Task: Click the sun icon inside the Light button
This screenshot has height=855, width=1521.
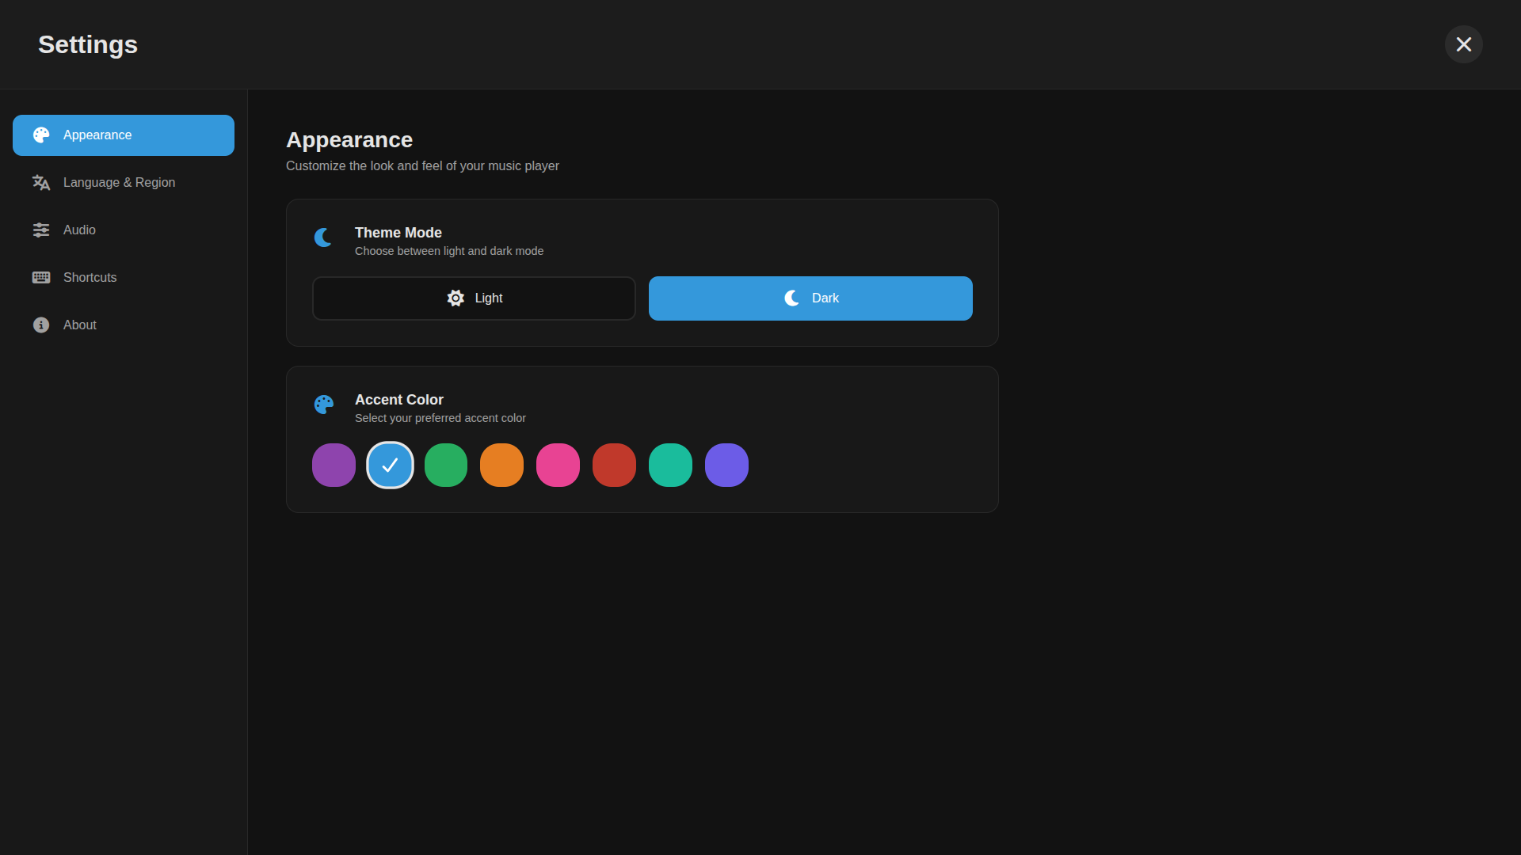Action: (x=456, y=298)
